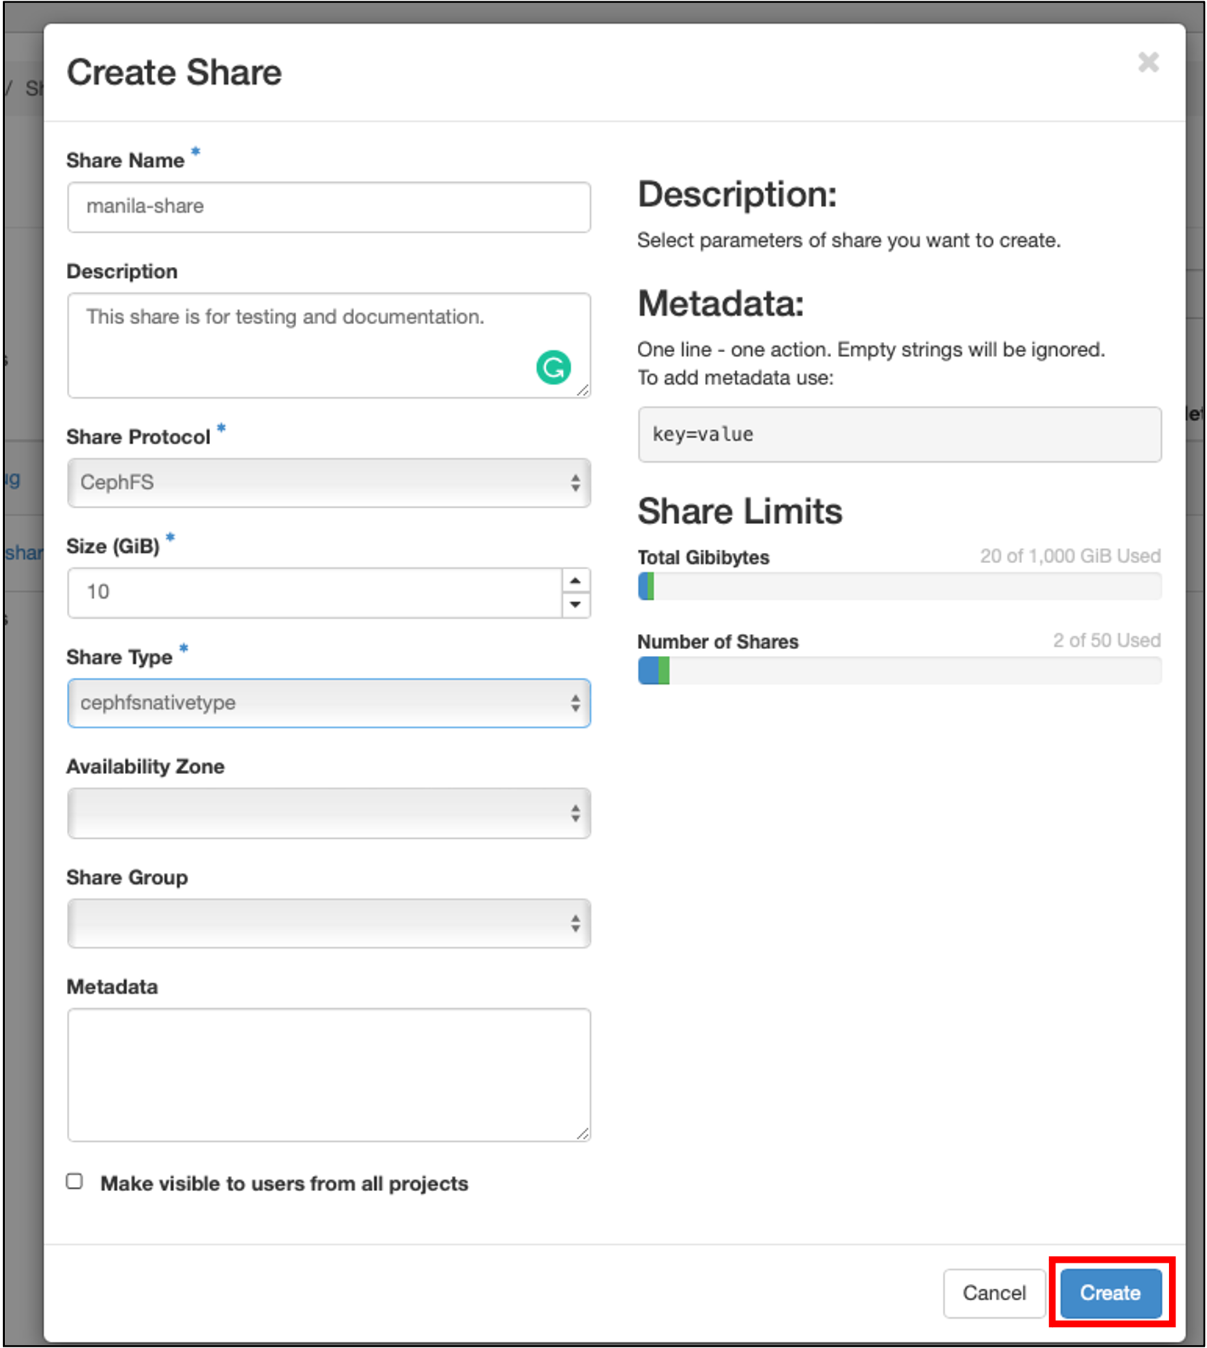Enable Make visible to users from all projects

(x=75, y=1181)
